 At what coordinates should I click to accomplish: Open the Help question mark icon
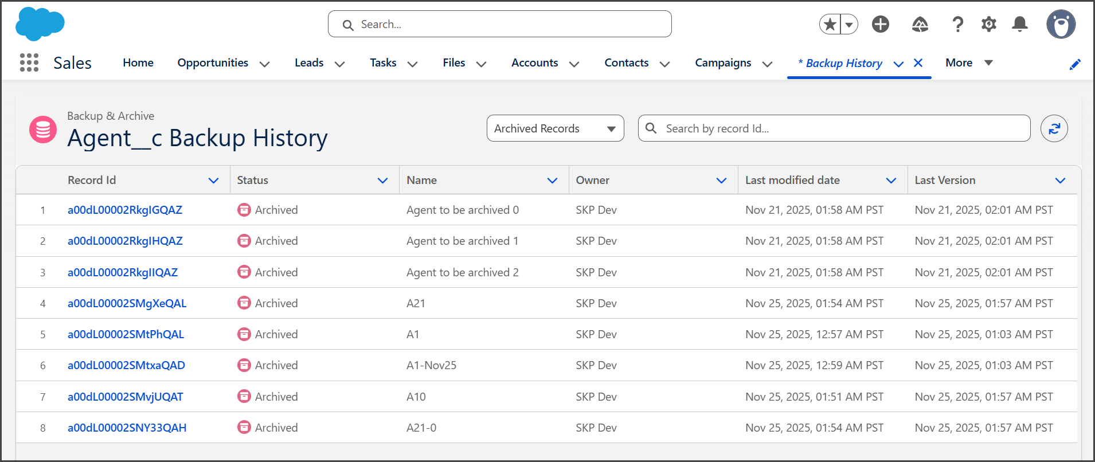coord(957,24)
